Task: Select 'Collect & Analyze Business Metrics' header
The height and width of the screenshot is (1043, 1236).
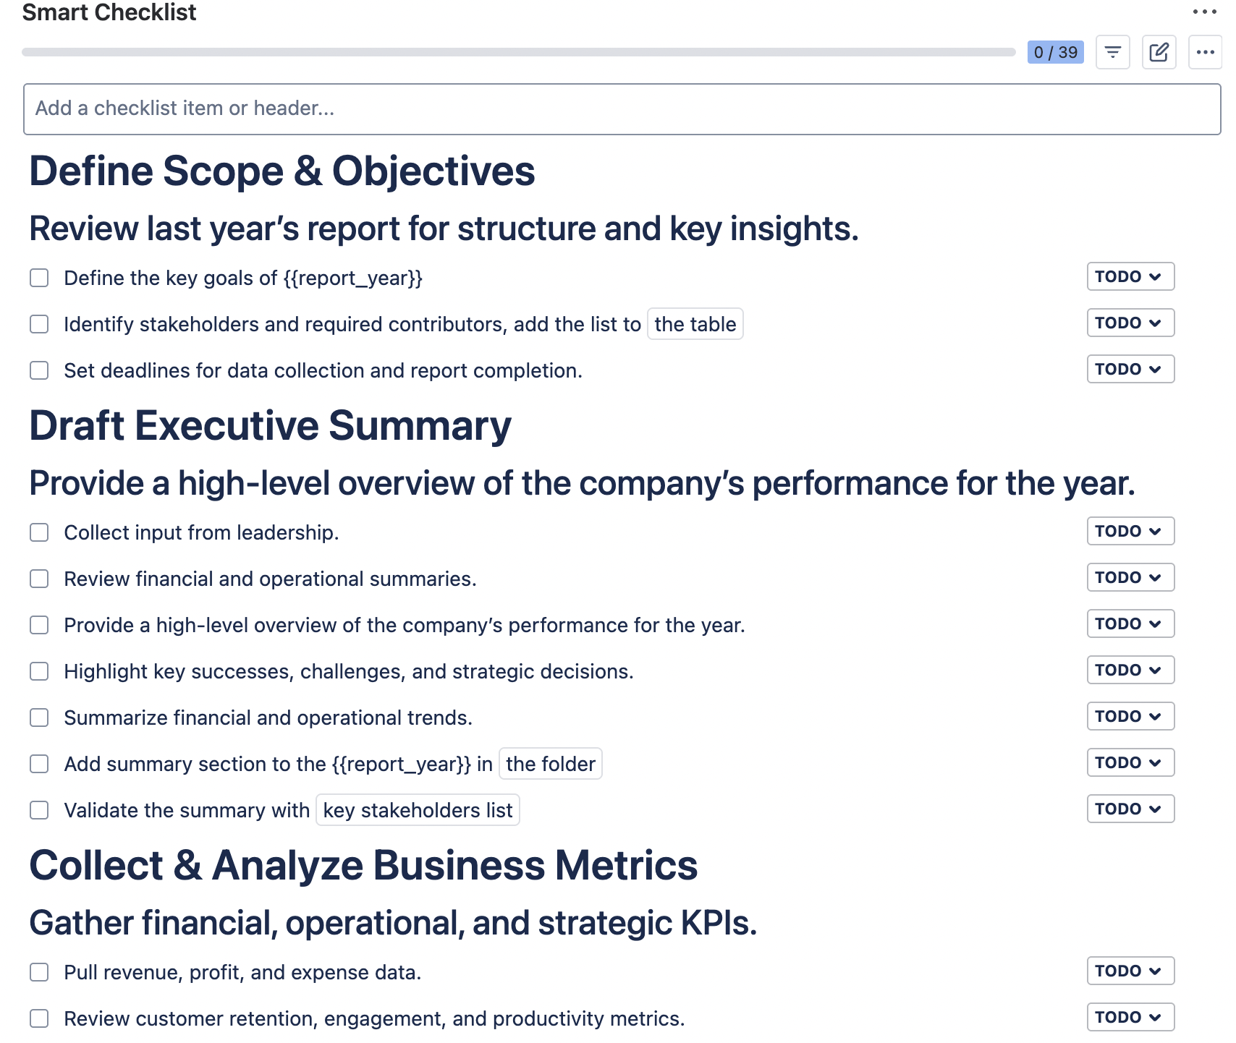Action: click(363, 865)
